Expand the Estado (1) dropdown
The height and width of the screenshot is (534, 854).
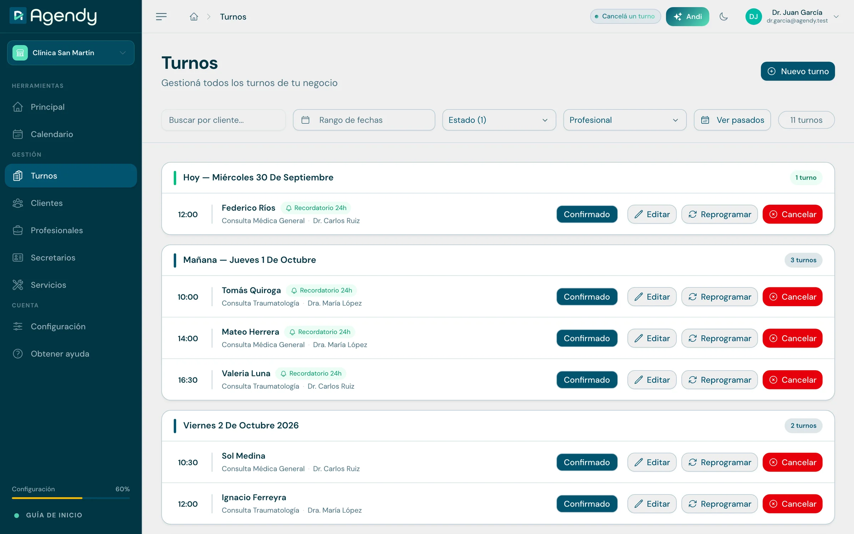pyautogui.click(x=499, y=120)
